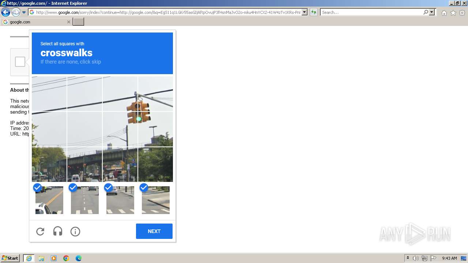Select the tile with trees and street at bottom left
The height and width of the screenshot is (263, 468).
(x=49, y=164)
